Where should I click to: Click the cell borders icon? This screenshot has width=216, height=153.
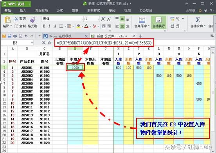pos(61,26)
